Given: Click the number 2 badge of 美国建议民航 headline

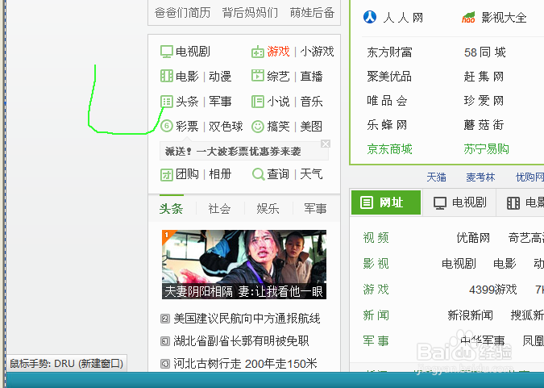Looking at the screenshot, I should point(165,318).
